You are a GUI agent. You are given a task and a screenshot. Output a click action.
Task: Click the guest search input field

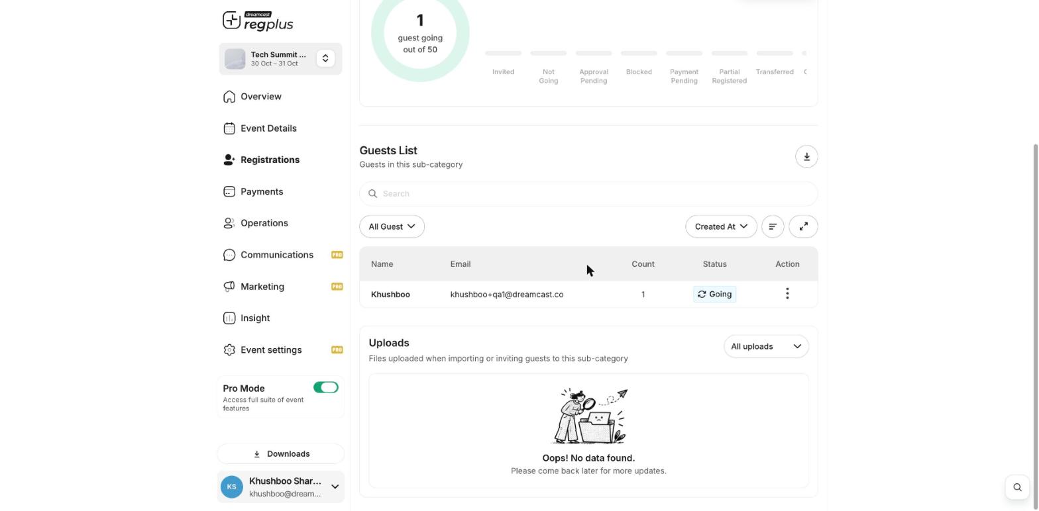[588, 194]
